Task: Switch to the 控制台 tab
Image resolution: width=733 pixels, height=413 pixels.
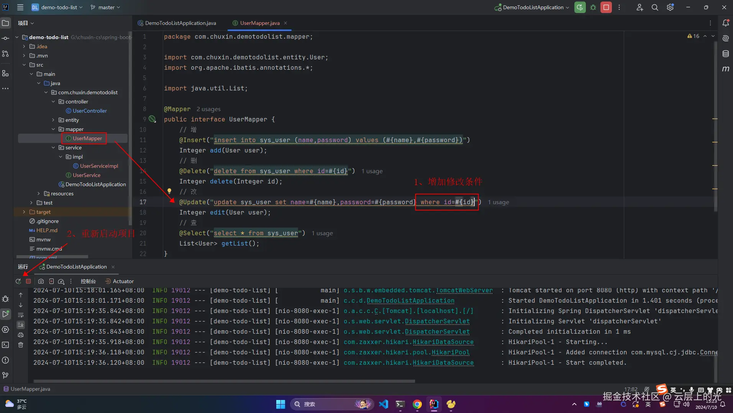Action: 88,281
